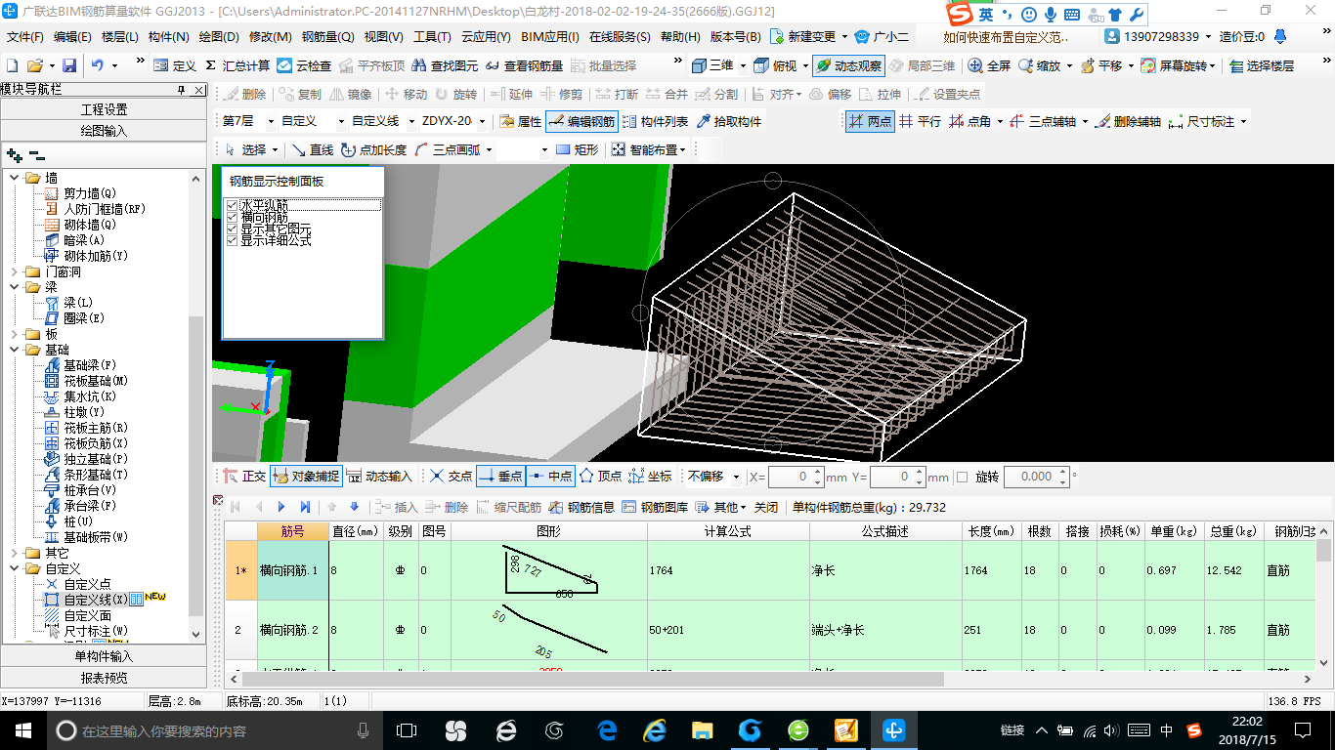The width and height of the screenshot is (1335, 750).
Task: Click 全屏 full screen icon
Action: [989, 65]
